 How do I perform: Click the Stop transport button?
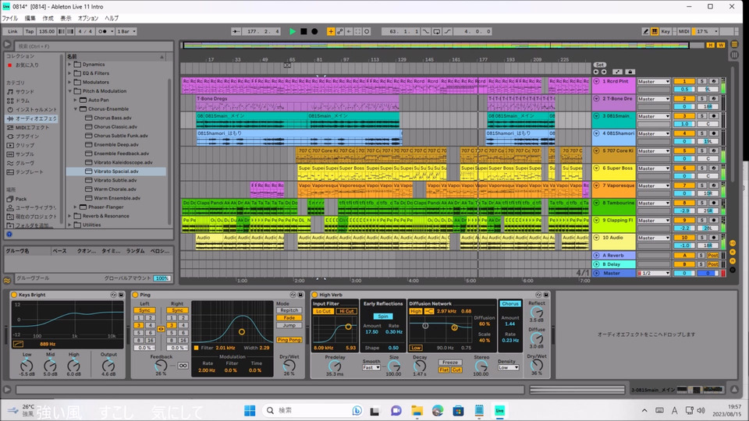tap(304, 31)
